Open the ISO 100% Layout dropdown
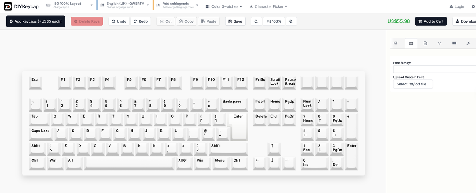 (69, 5)
